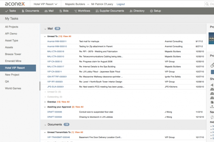
Task: Click View All for Overdue
Action: tap(66, 102)
